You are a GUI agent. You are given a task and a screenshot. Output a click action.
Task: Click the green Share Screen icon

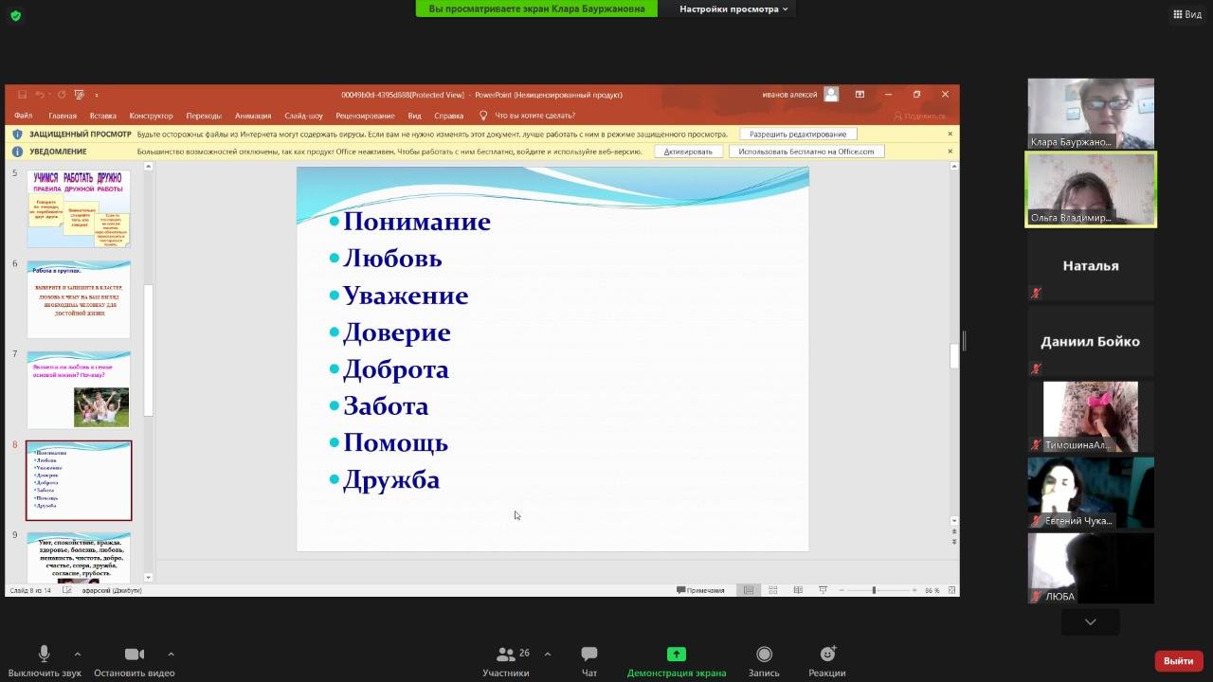(676, 655)
